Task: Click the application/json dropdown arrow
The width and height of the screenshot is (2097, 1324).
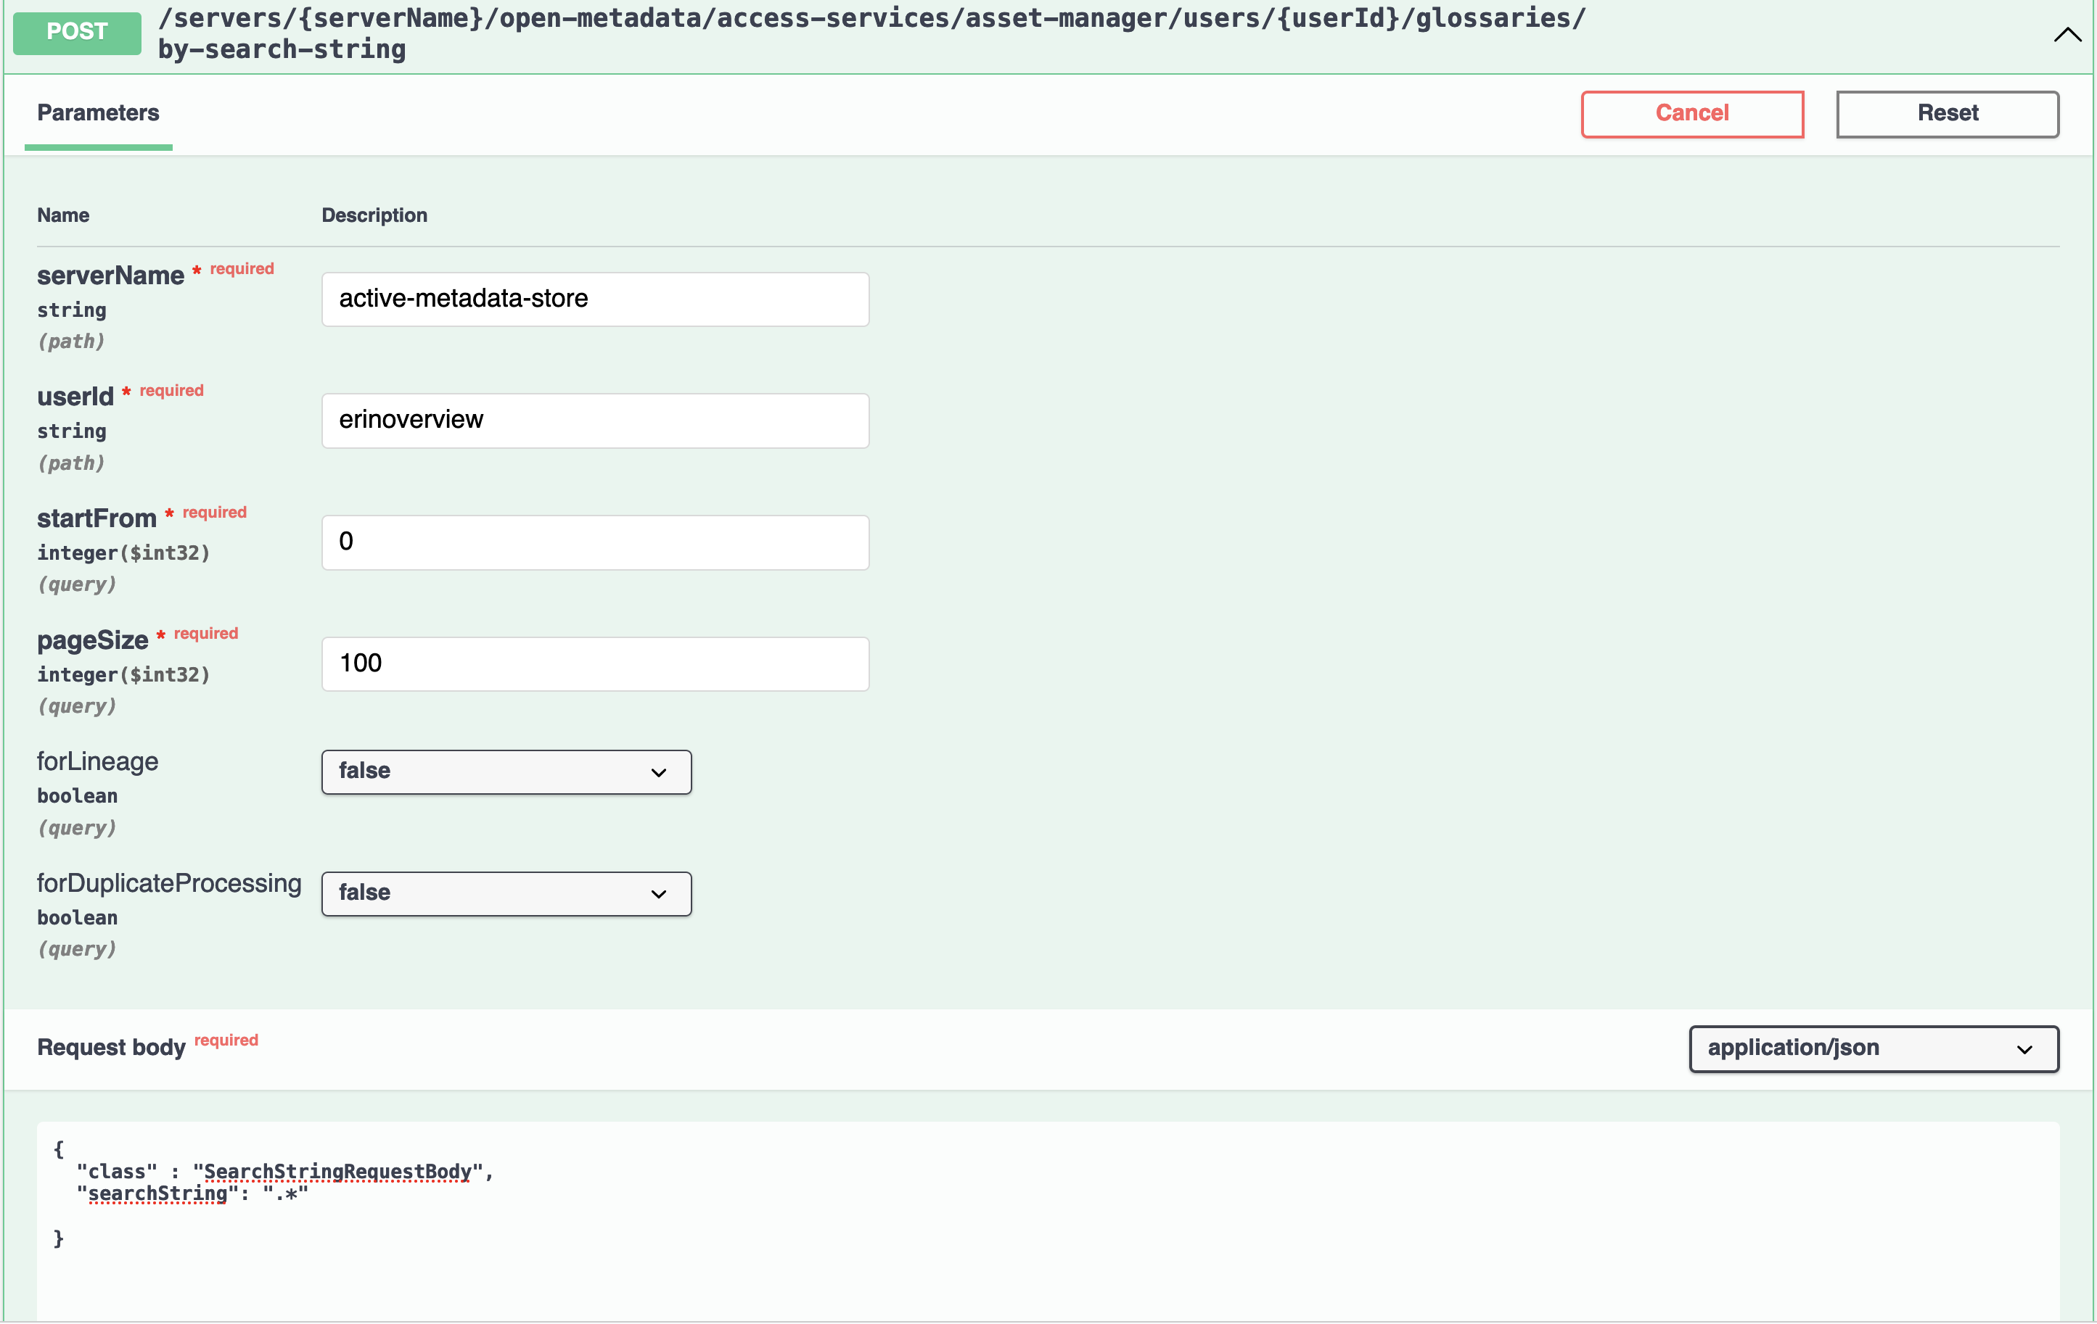Action: 2024,1049
